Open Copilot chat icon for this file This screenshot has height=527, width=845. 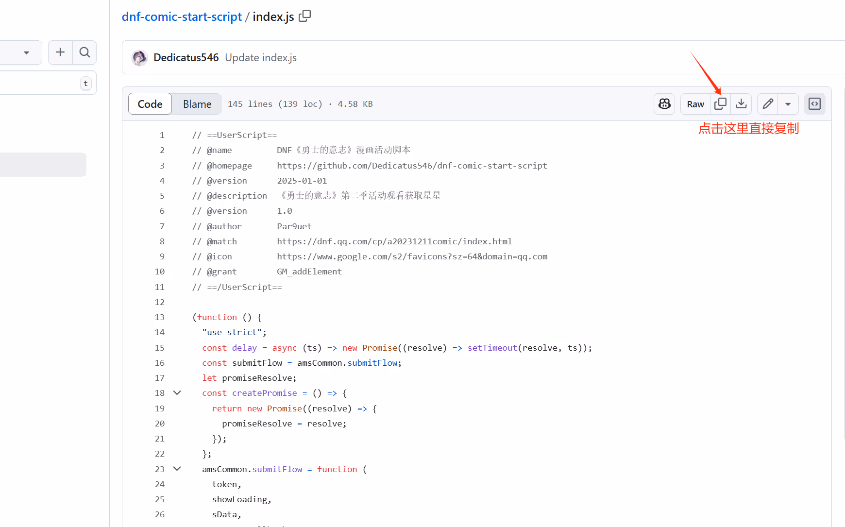pyautogui.click(x=664, y=104)
